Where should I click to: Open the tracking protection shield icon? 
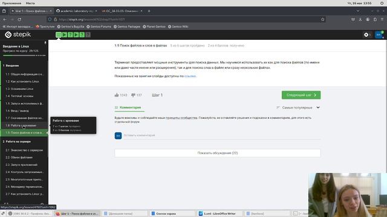50,19
